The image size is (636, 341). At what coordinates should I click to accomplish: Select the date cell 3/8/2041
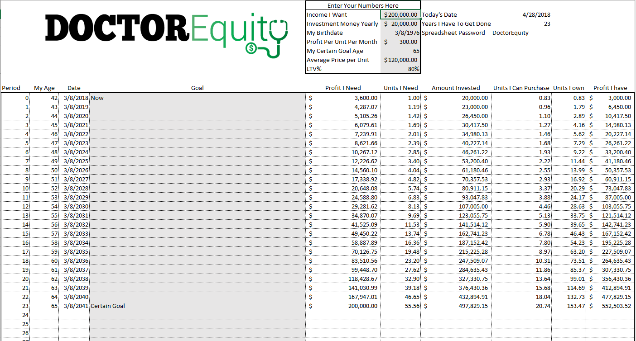pos(74,306)
